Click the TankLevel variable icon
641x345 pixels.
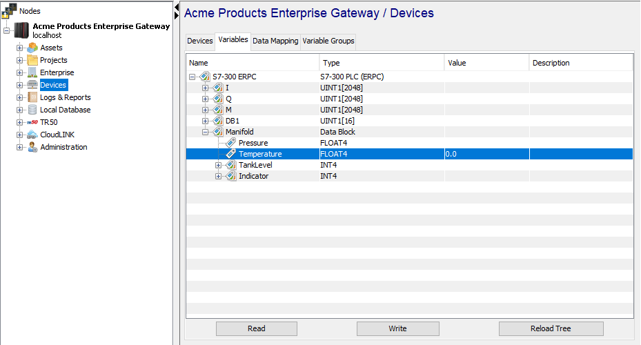[x=231, y=165]
